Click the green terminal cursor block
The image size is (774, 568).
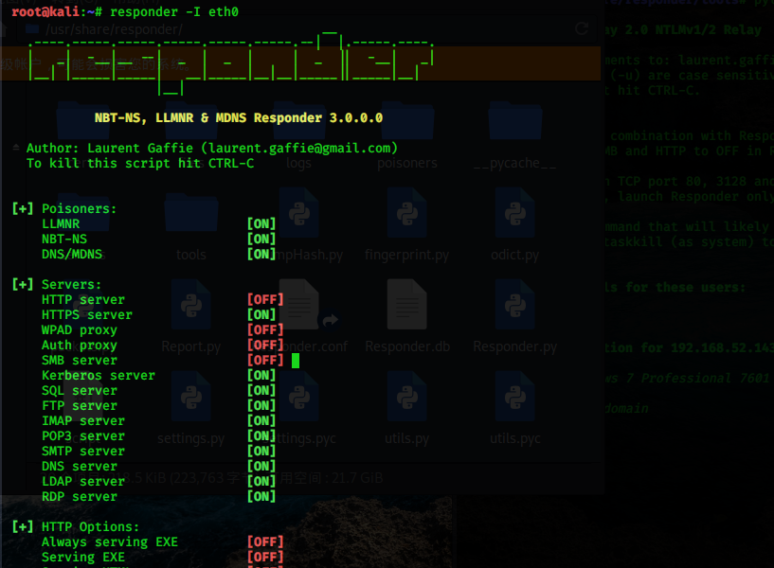point(296,361)
